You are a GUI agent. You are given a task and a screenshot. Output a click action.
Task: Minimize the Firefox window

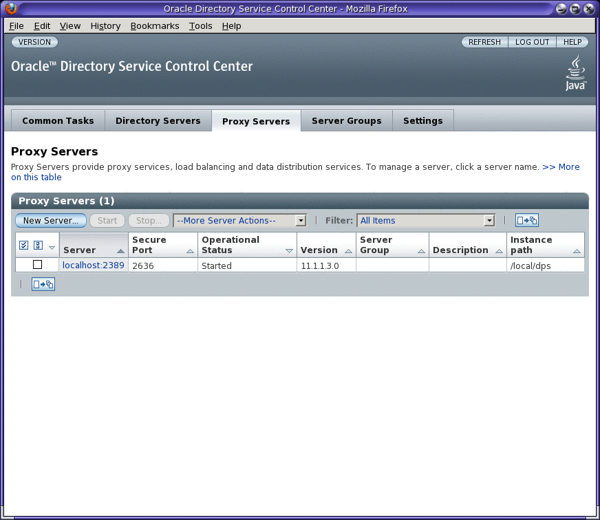click(561, 8)
